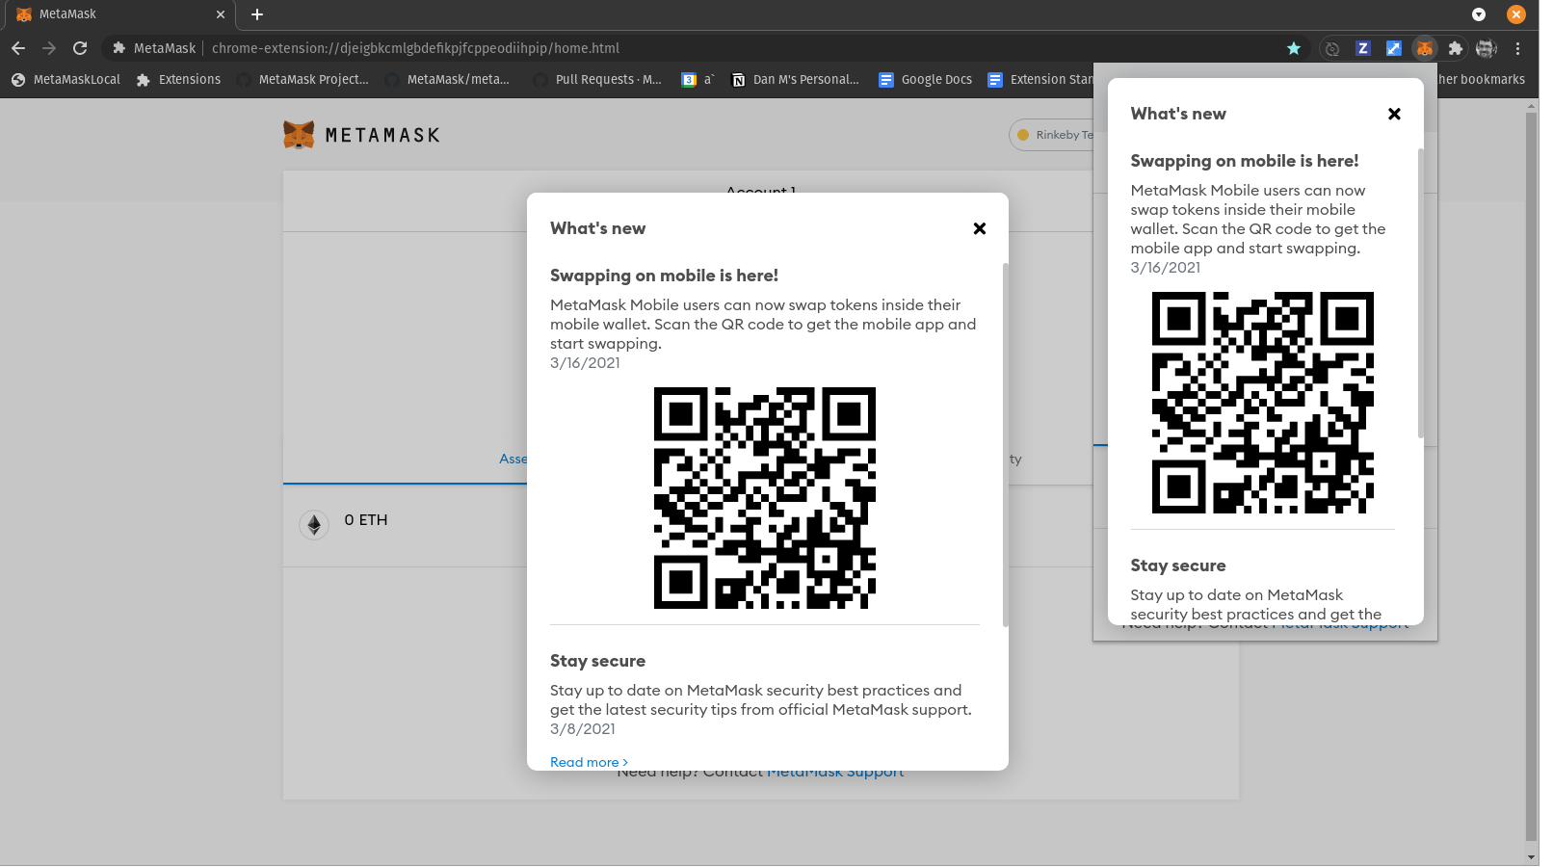The height and width of the screenshot is (867, 1553).
Task: Open the calendar 'a`' bookmark
Action: [x=698, y=80]
